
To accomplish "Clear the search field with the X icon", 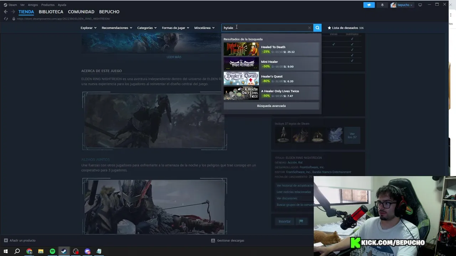I will pos(309,28).
